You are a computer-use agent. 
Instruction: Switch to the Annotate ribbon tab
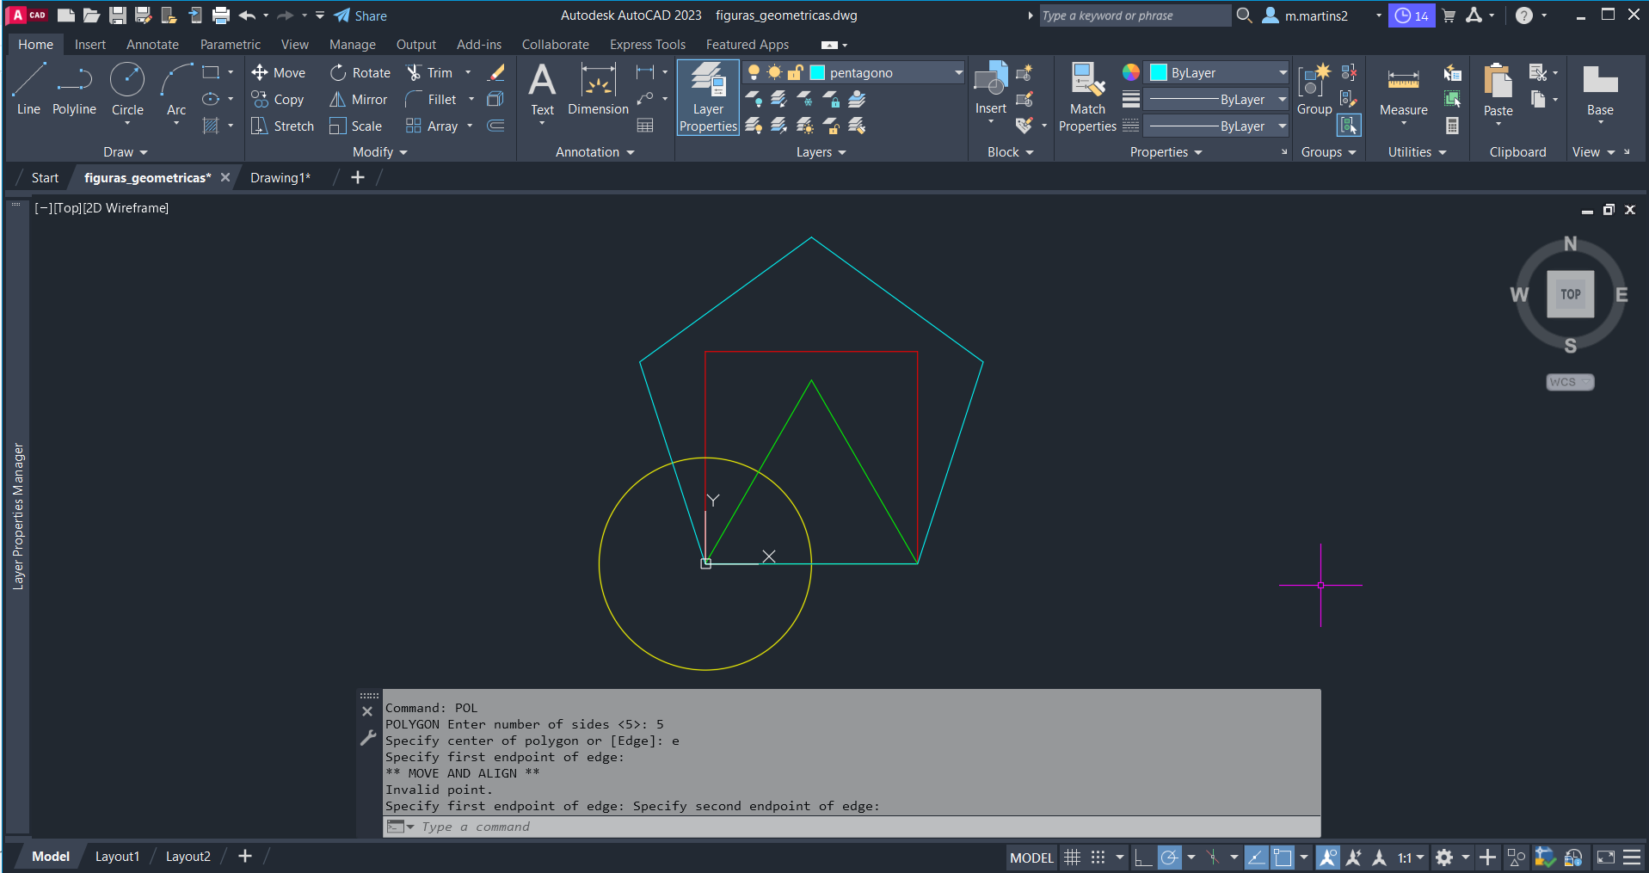click(x=152, y=45)
